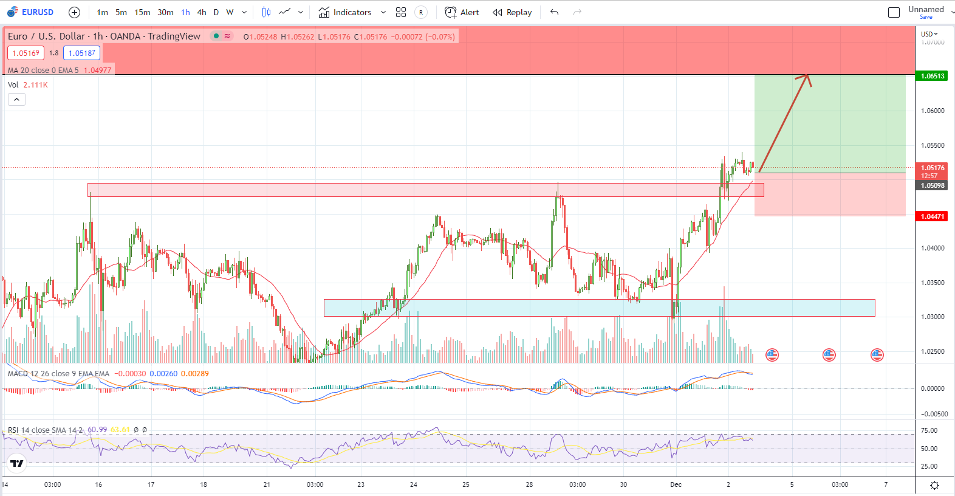Add a symbol to compare with plus icon
The image size is (955, 496).
click(x=74, y=12)
